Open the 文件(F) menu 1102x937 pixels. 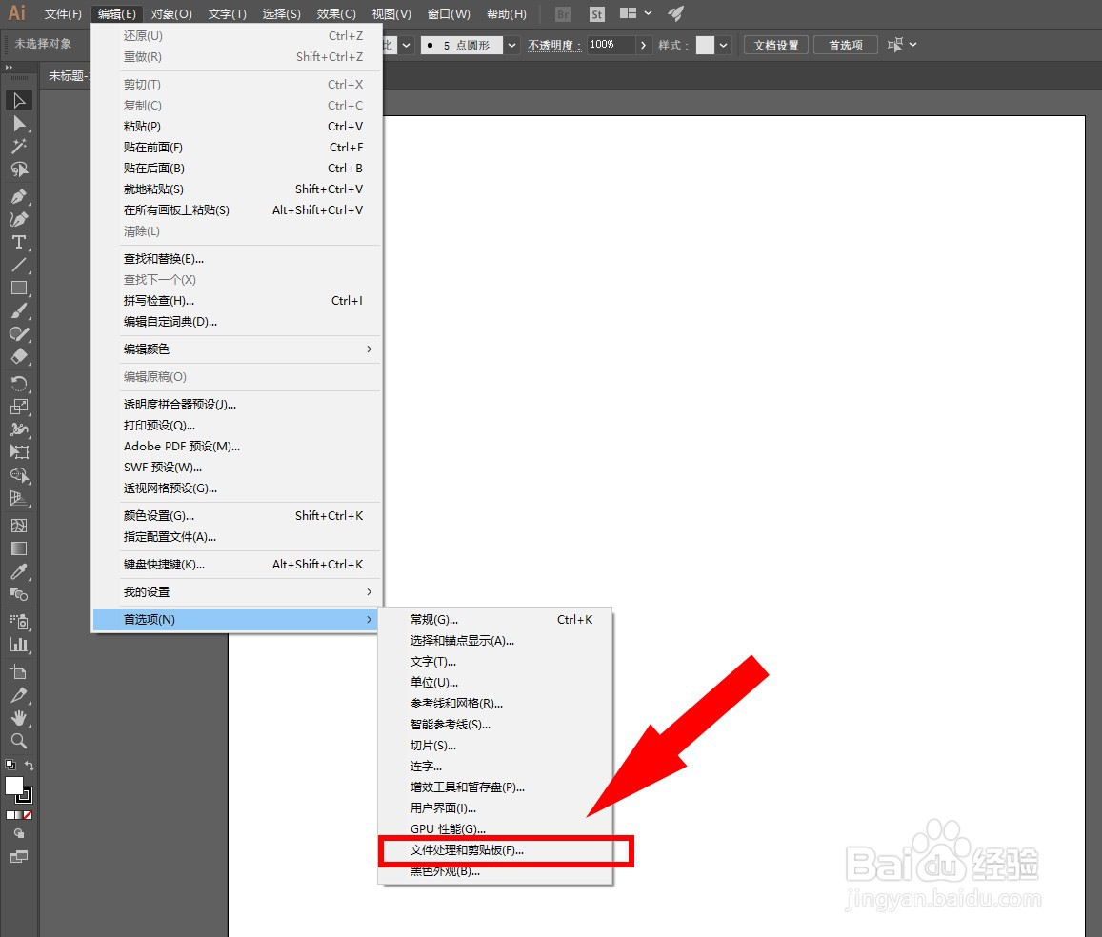pyautogui.click(x=63, y=14)
